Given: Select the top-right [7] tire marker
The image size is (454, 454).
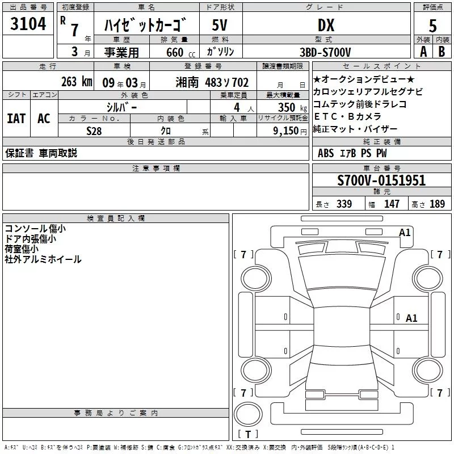Looking at the screenshot, I should (x=440, y=254).
